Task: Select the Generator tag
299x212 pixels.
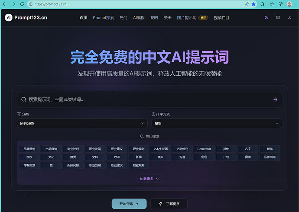Action: [204, 149]
